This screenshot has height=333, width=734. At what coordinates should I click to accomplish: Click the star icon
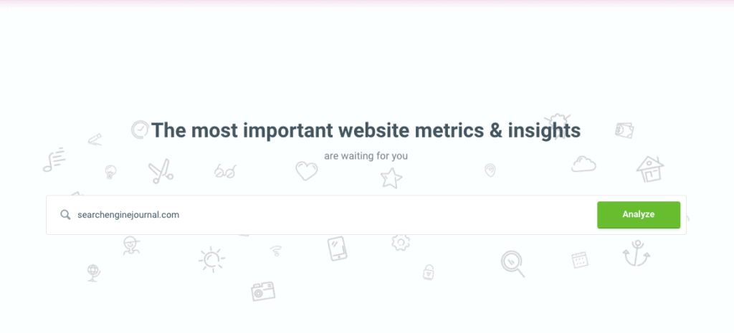tap(391, 178)
